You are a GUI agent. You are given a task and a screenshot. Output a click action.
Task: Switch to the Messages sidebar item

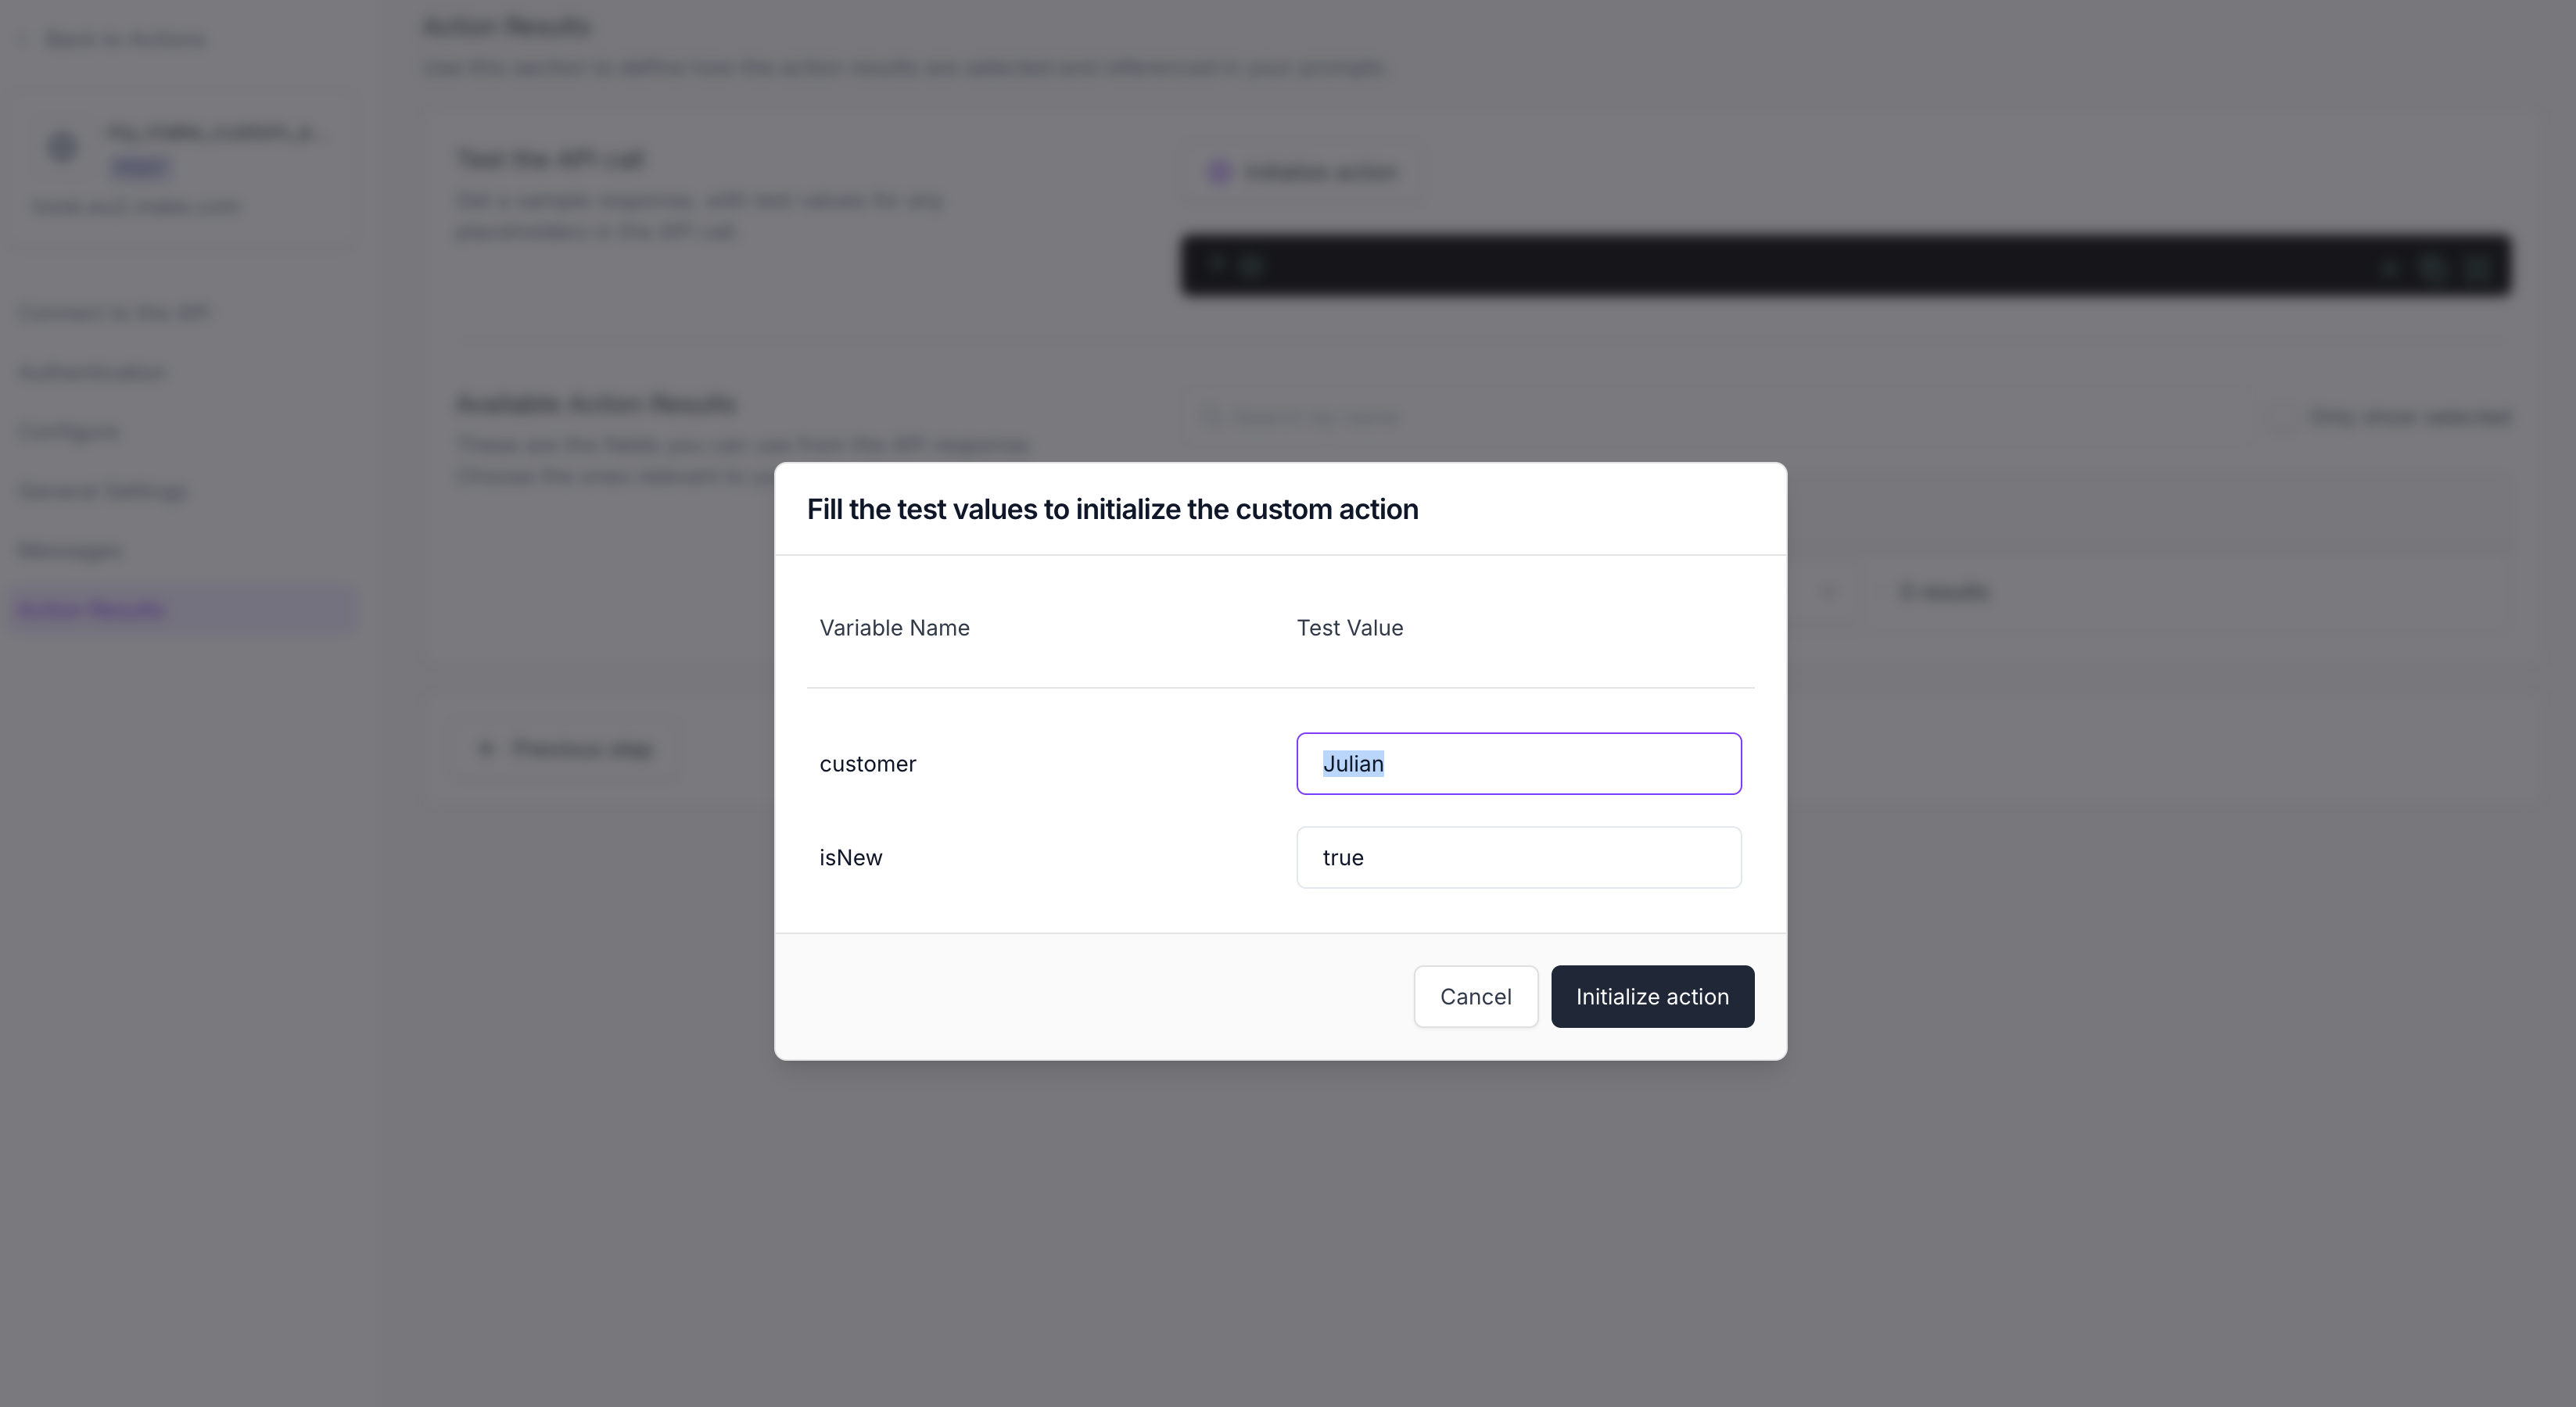(70, 550)
